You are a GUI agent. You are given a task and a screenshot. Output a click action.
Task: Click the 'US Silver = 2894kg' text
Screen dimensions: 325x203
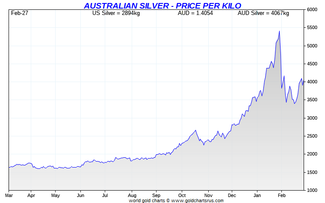click(x=116, y=13)
